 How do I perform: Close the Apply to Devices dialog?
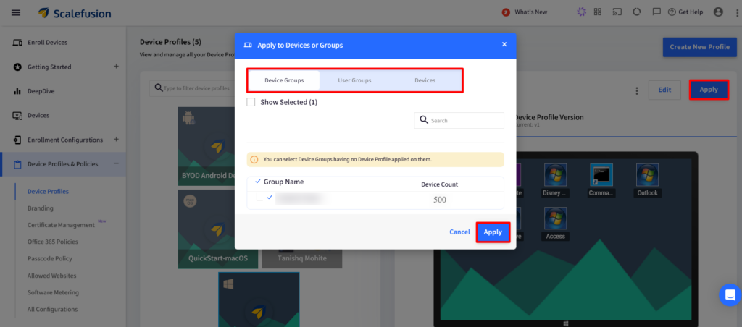(x=504, y=44)
